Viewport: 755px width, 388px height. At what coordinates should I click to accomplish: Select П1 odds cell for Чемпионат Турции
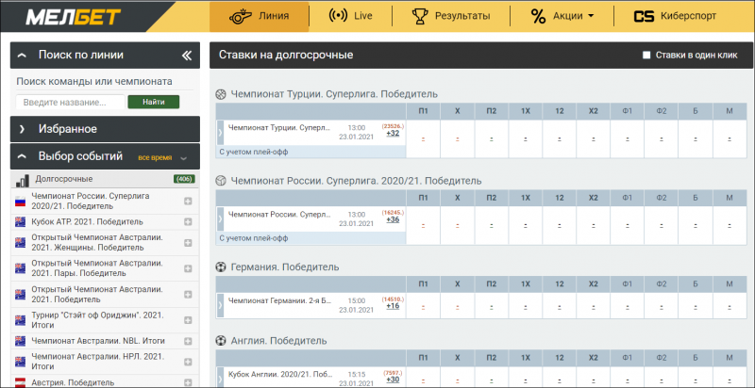[x=423, y=139]
